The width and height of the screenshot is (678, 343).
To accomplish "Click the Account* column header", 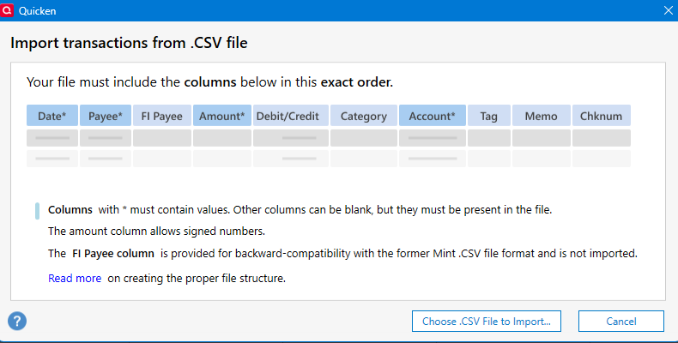I will click(x=433, y=116).
